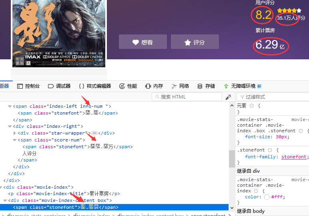Click the 35.1万人评分 rating count
Viewport: 309px width, 216px height.
[291, 18]
